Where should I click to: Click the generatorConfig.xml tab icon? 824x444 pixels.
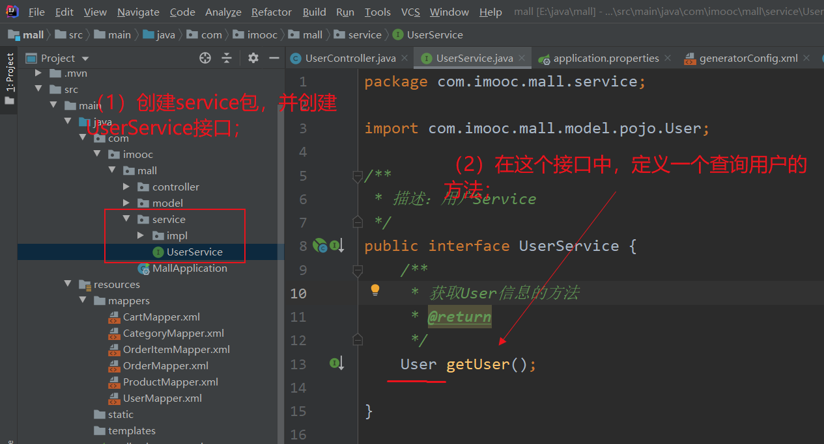(x=690, y=59)
